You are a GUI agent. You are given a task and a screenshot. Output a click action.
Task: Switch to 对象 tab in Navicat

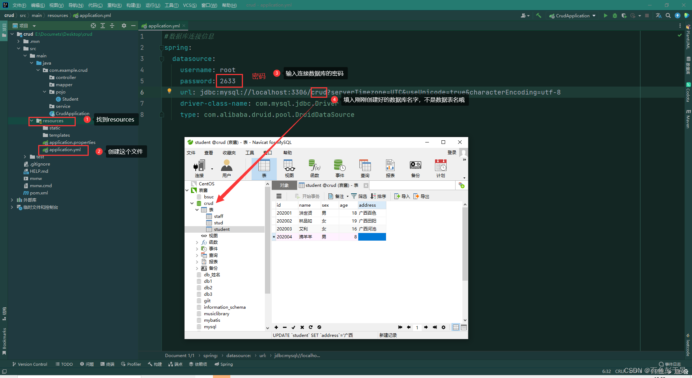click(x=284, y=185)
